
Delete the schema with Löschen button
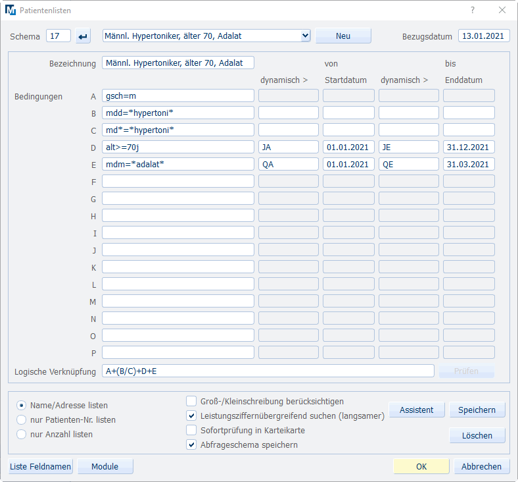coord(477,435)
